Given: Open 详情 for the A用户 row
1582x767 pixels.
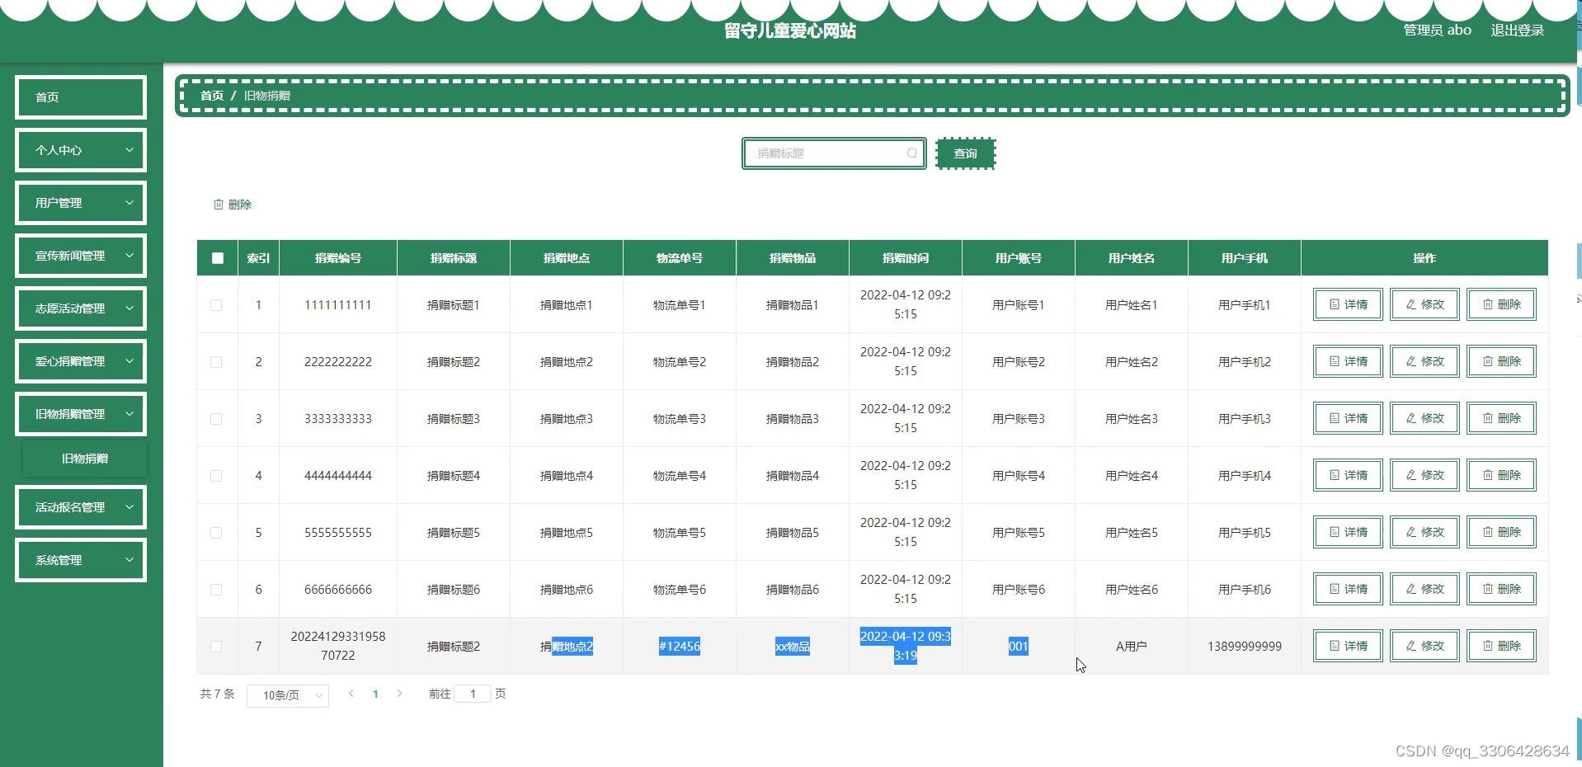Looking at the screenshot, I should pos(1348,646).
